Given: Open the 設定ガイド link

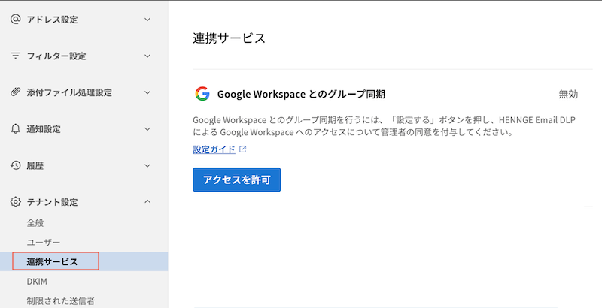Looking at the screenshot, I should [214, 149].
